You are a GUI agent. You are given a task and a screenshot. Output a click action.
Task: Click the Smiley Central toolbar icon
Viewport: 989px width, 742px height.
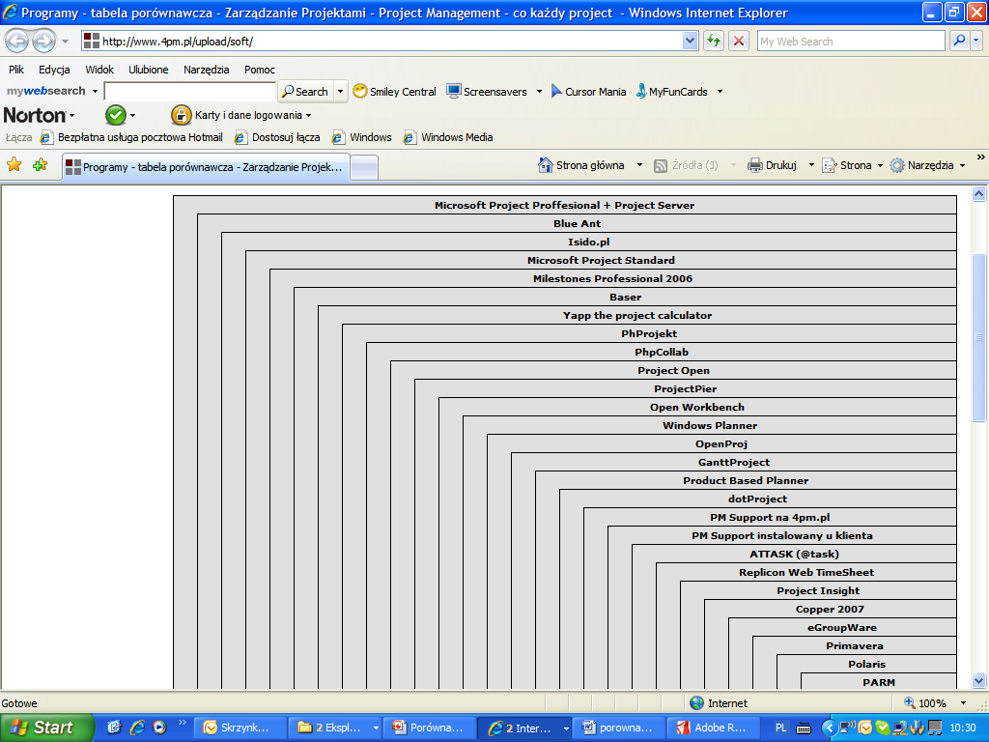click(x=360, y=91)
